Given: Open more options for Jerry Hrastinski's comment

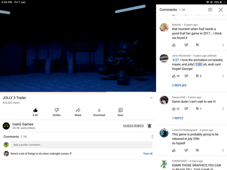Looking at the screenshot, I should (223, 76).
